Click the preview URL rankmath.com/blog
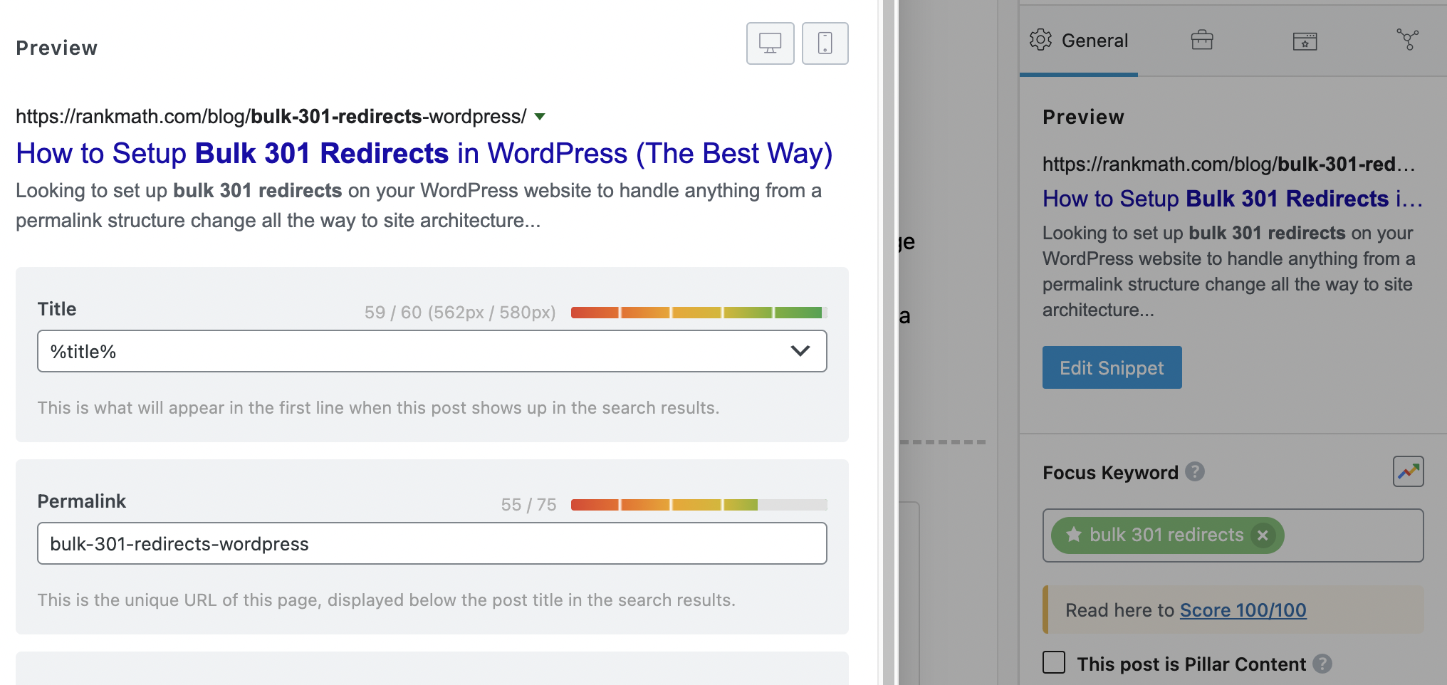 point(271,117)
